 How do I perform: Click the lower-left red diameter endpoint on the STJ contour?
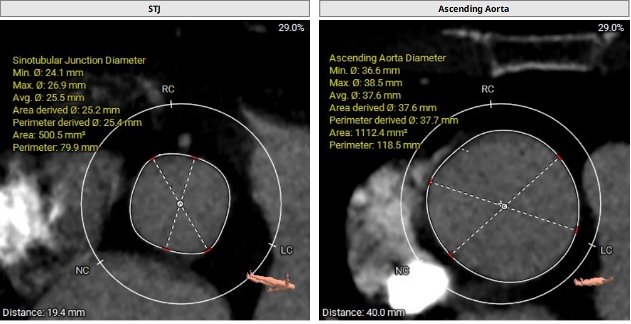coord(166,250)
